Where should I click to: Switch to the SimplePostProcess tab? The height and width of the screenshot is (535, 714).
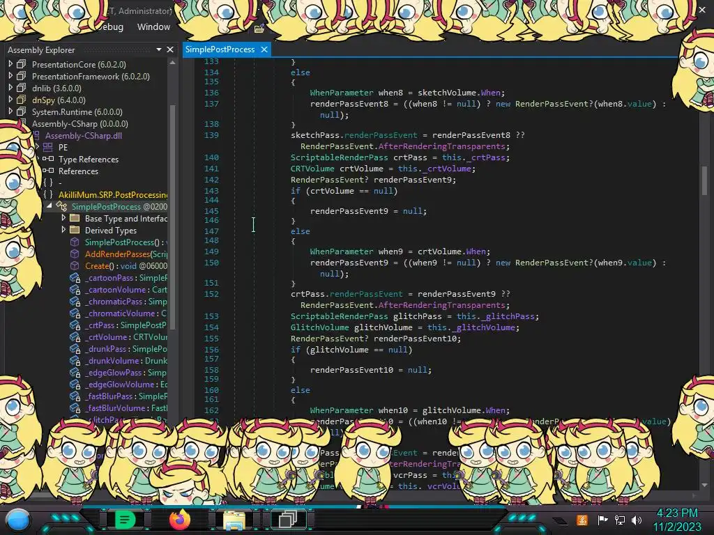coord(220,49)
